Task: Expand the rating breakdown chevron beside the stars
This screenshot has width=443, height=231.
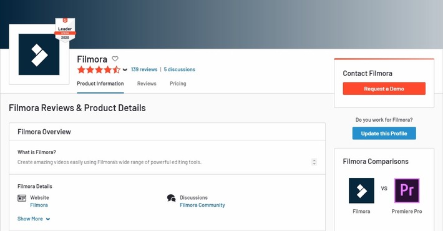Action: point(125,70)
